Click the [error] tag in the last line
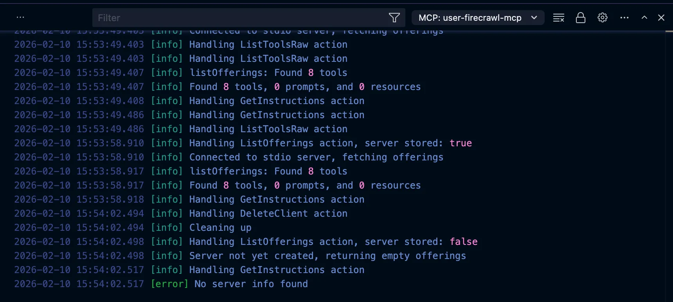 point(169,284)
